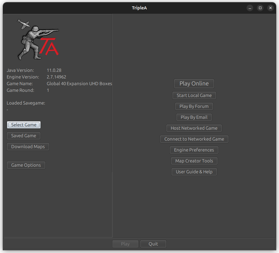Click the TripleA title bar text
Screen dimensions: 279x253
[139, 8]
